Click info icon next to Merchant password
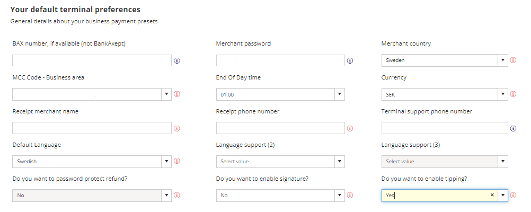The image size is (531, 212). (350, 60)
